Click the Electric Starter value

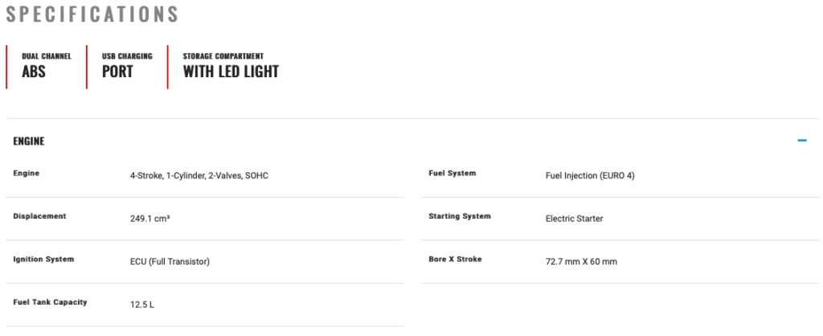574,218
